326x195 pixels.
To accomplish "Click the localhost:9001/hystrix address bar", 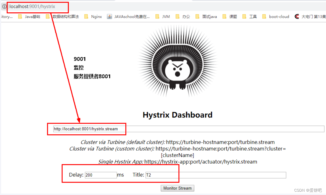I will pos(32,6).
